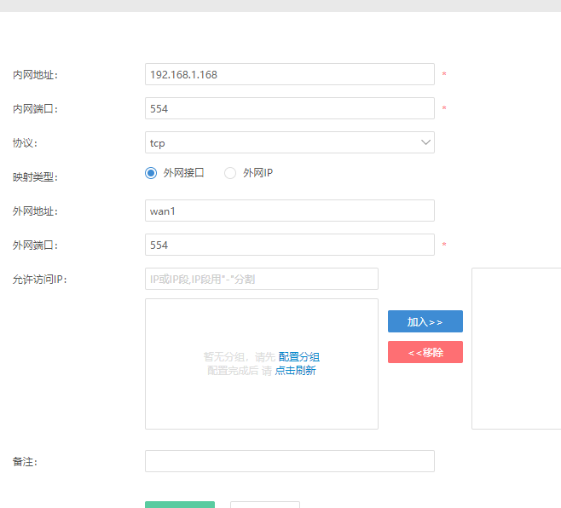Click the 外网地址 field showing wan1
Screen dimensions: 561x508
tap(289, 211)
